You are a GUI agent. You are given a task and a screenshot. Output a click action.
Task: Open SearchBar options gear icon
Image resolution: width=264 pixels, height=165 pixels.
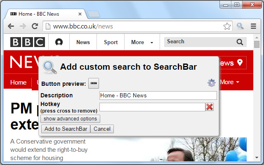pos(212,82)
